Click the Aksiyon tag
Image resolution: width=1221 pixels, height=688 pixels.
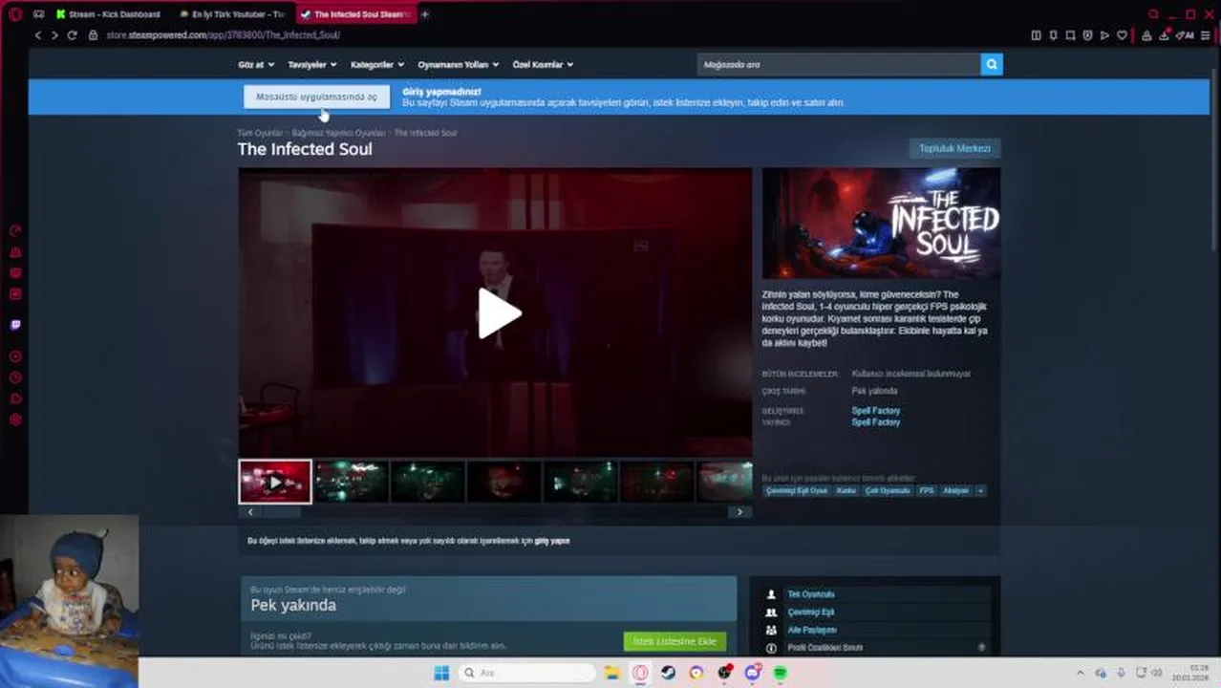click(x=955, y=490)
